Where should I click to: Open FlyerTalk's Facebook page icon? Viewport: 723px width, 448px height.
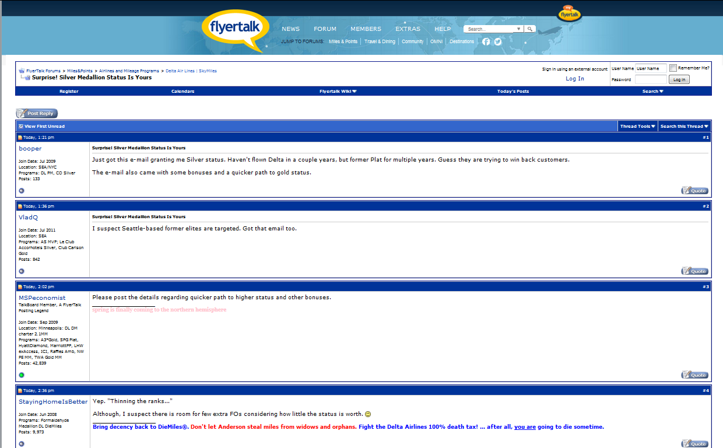486,41
